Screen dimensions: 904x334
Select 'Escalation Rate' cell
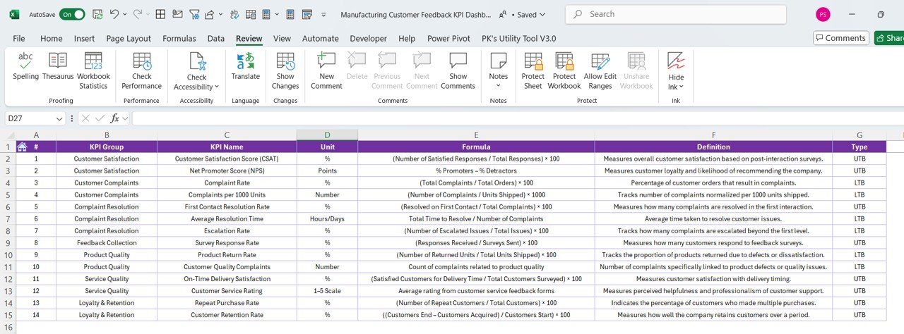point(227,230)
